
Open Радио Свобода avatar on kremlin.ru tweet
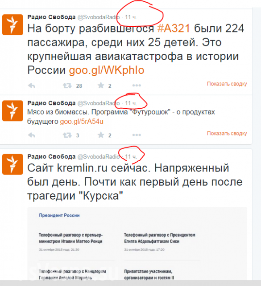pyautogui.click(x=12, y=164)
